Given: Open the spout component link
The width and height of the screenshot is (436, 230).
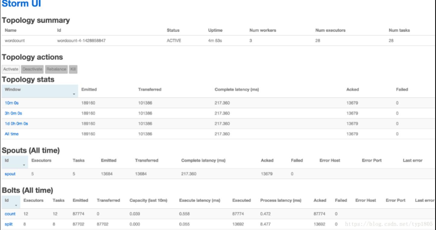Looking at the screenshot, I should pyautogui.click(x=10, y=174).
